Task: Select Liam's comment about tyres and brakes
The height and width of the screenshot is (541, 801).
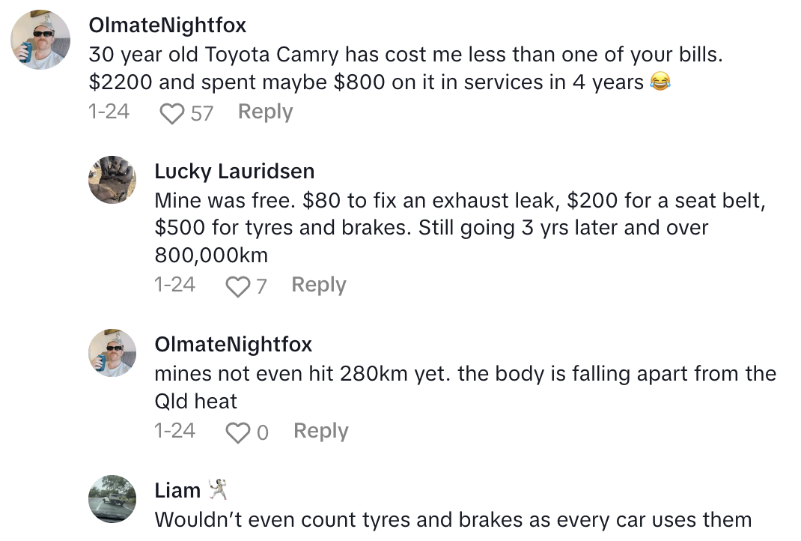Action: (452, 519)
